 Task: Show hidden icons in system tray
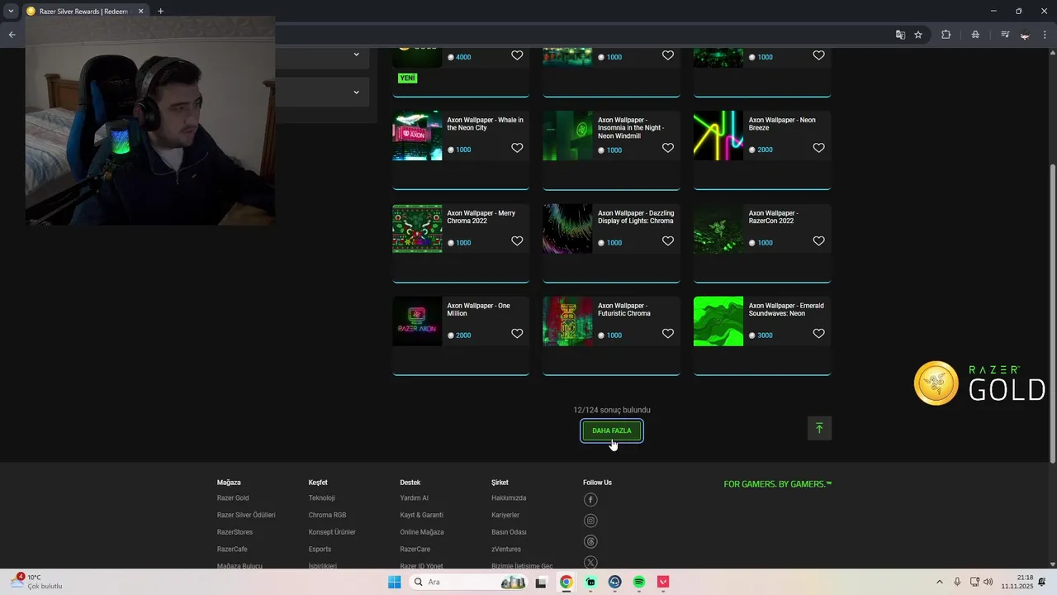(939, 582)
